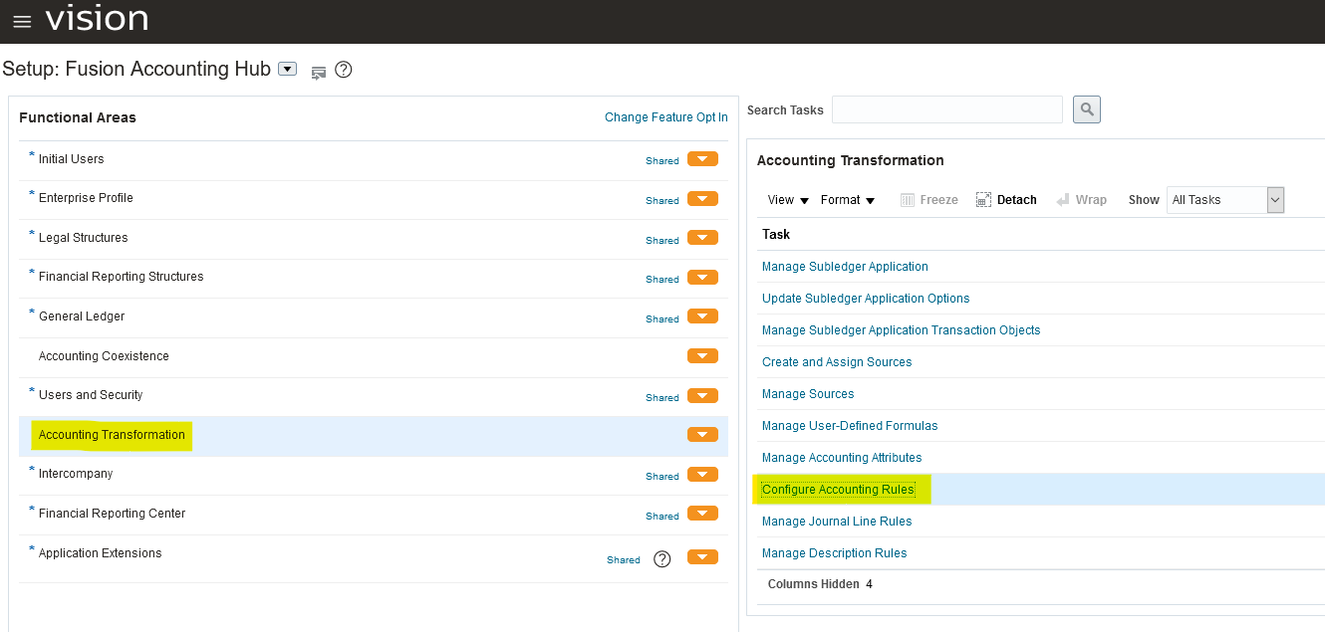Expand the Setup offering dropdown arrow
Viewport: 1325px width, 632px height.
tap(287, 69)
